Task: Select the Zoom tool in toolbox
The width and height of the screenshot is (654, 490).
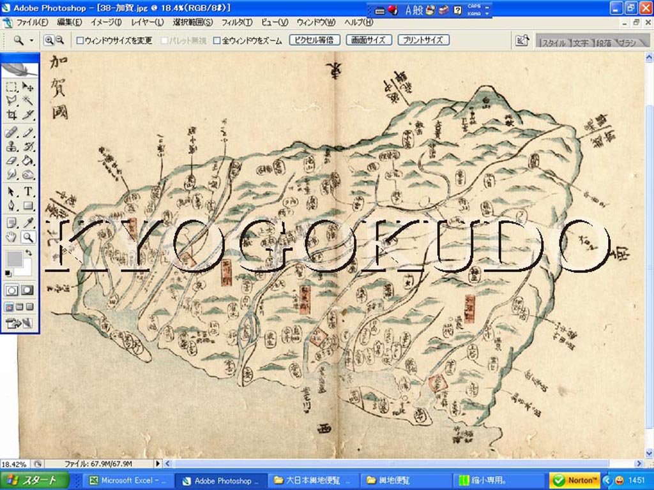Action: [x=27, y=237]
